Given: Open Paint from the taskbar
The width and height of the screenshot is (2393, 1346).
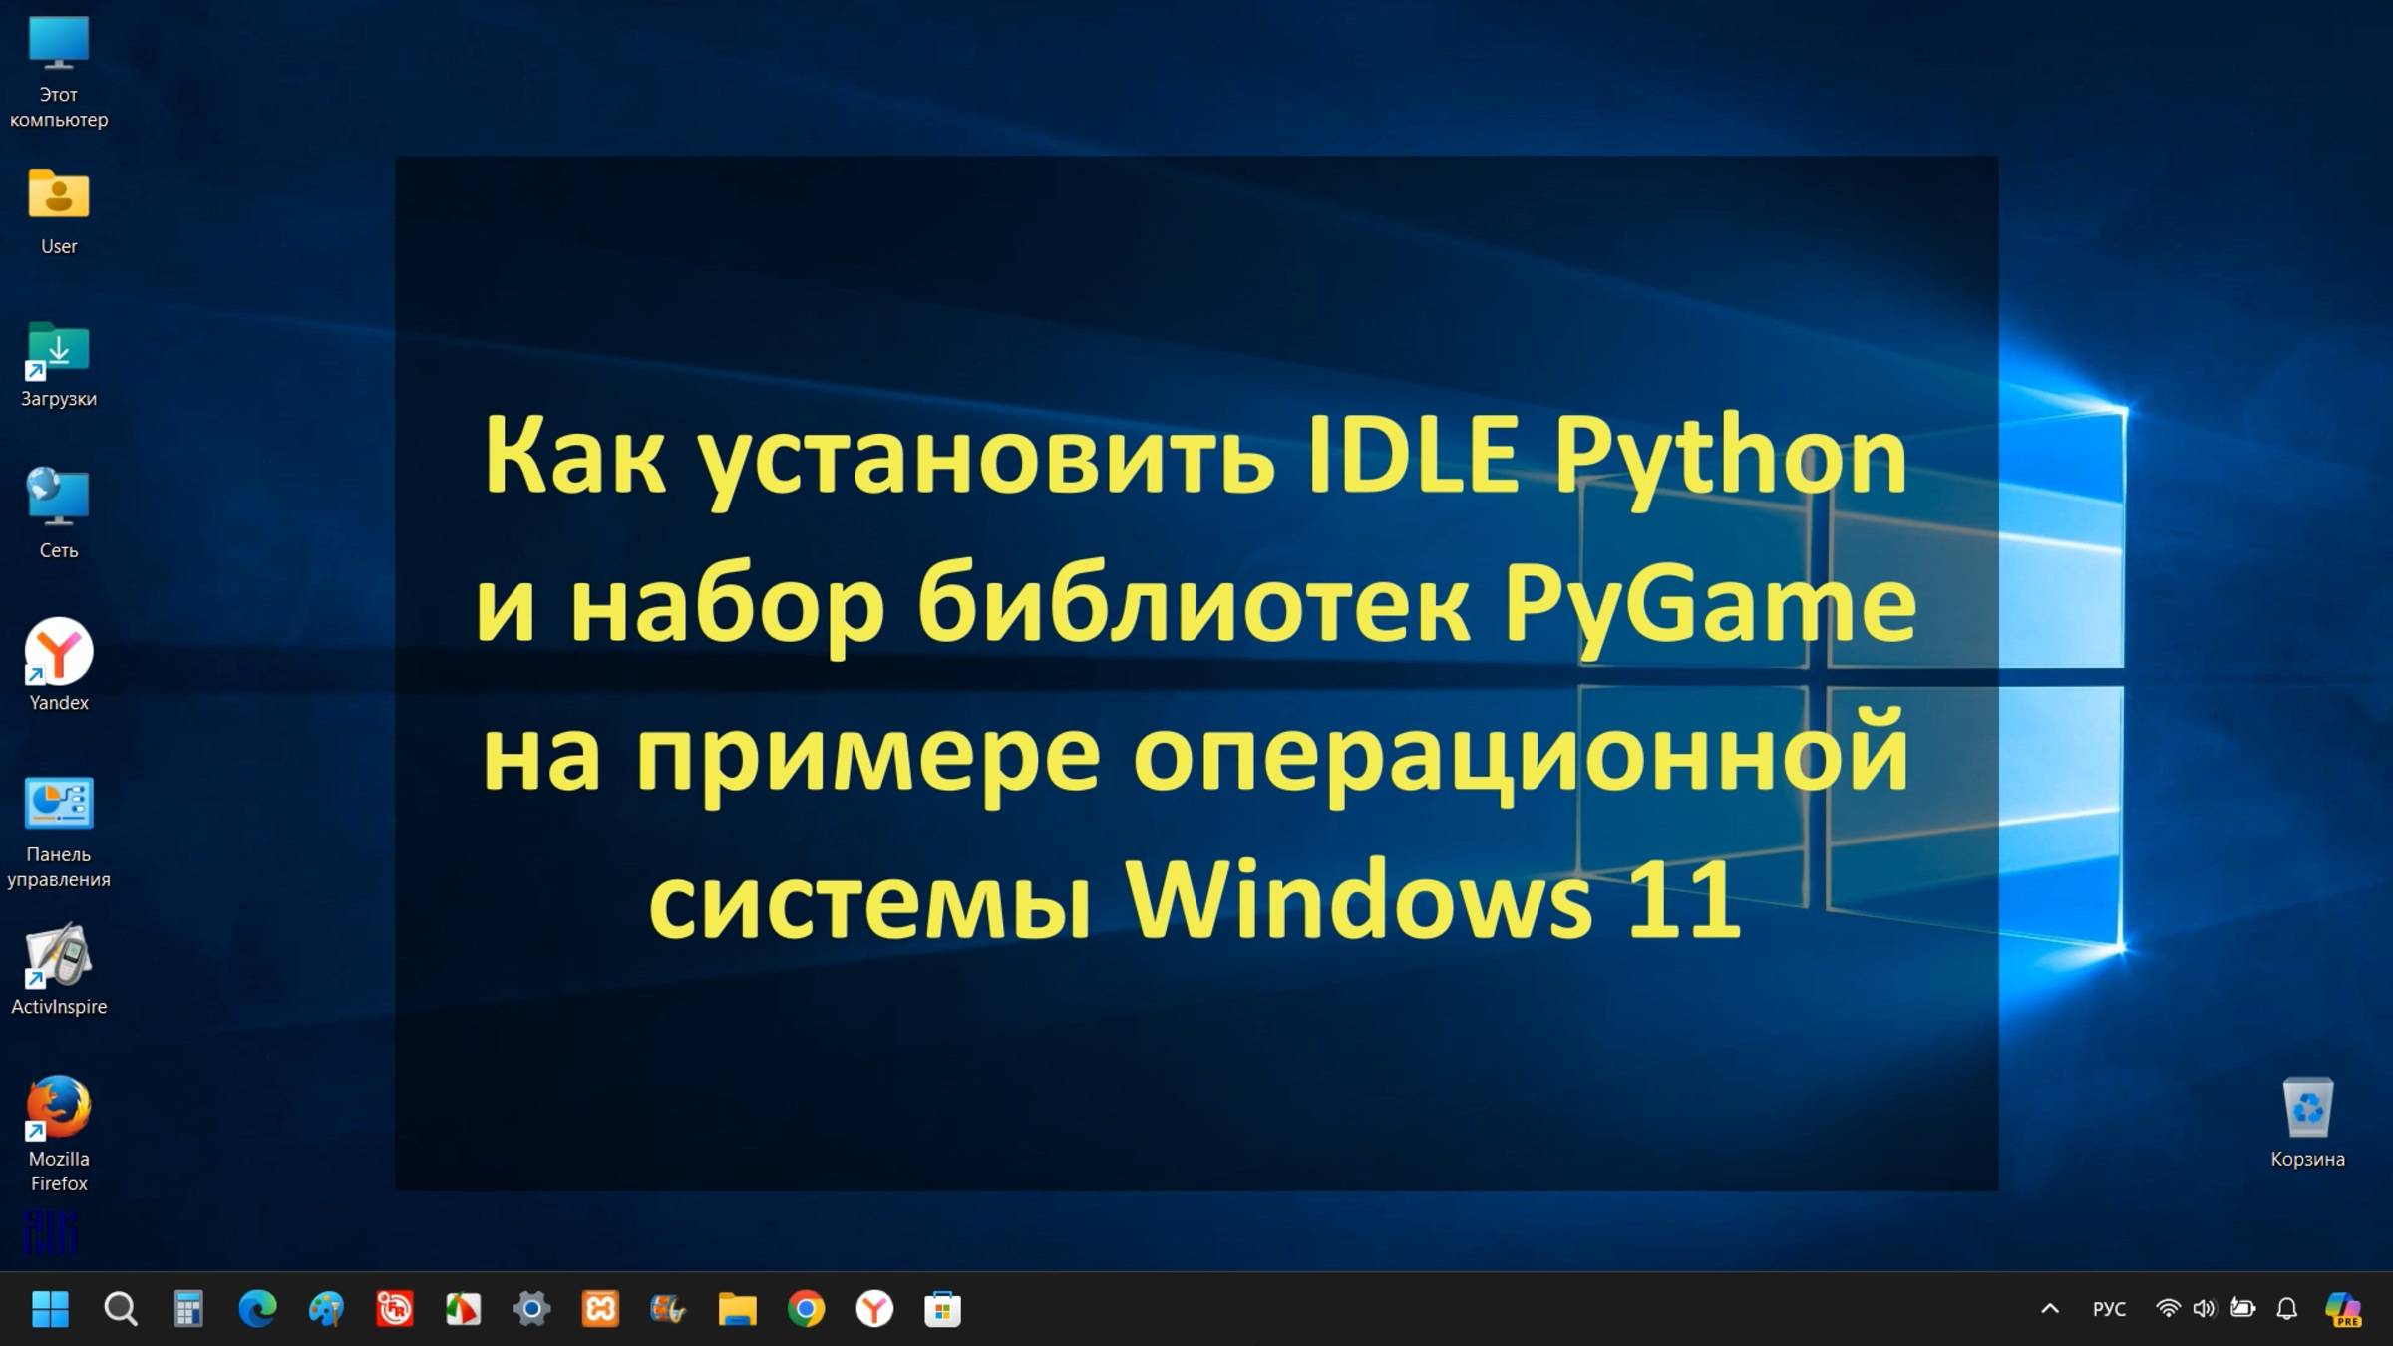Looking at the screenshot, I should [325, 1311].
